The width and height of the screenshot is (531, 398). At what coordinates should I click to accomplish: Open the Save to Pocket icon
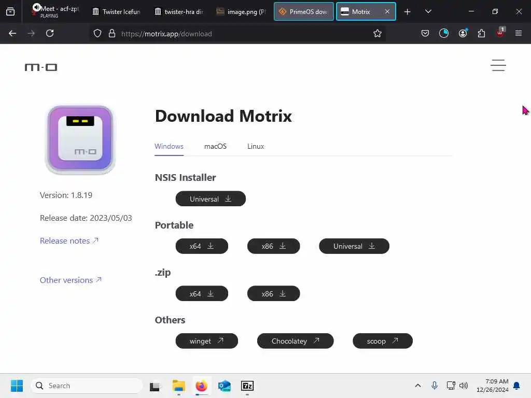pyautogui.click(x=425, y=34)
